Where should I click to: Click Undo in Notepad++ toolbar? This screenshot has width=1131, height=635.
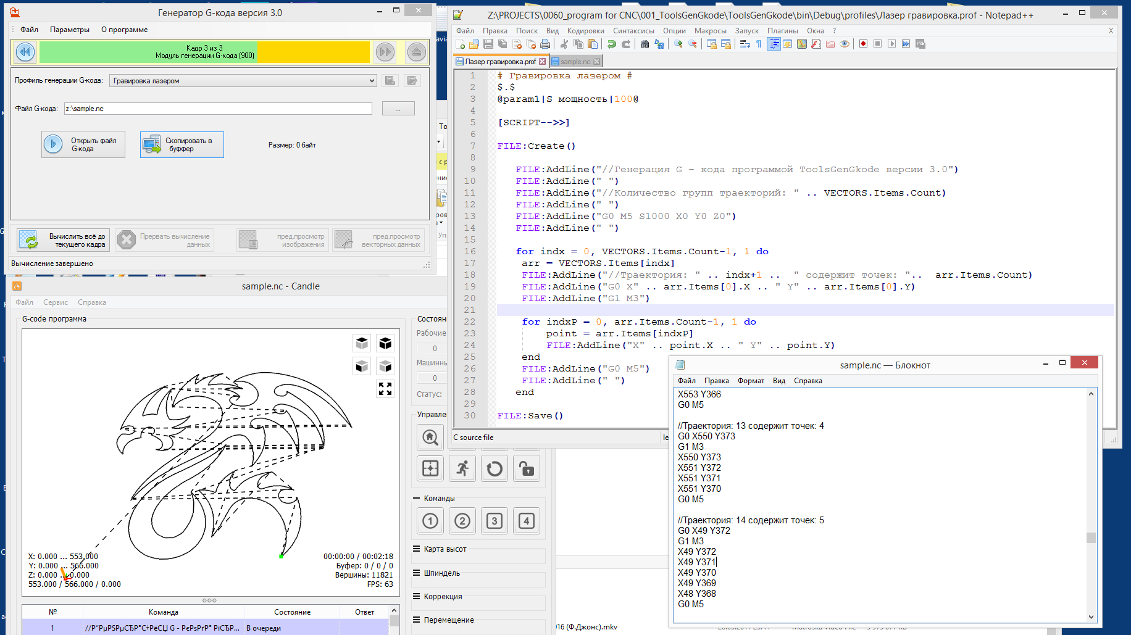[x=611, y=44]
